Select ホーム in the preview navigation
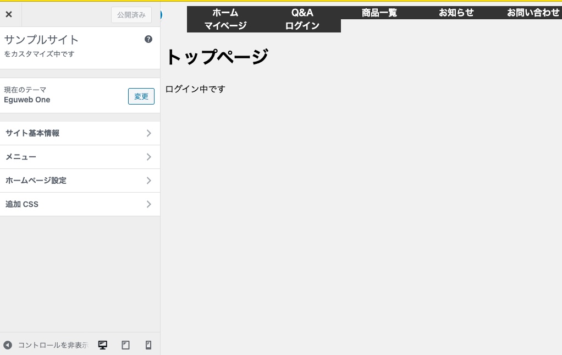 click(x=225, y=13)
